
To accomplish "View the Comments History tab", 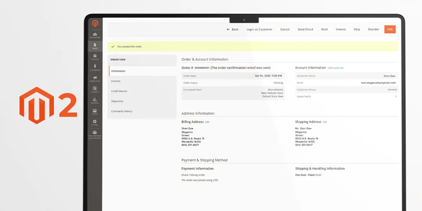I will 122,111.
